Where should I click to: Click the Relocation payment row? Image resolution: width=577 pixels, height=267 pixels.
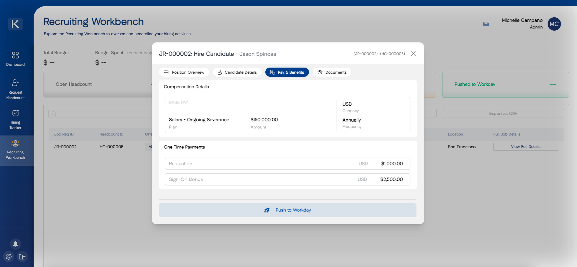click(288, 164)
